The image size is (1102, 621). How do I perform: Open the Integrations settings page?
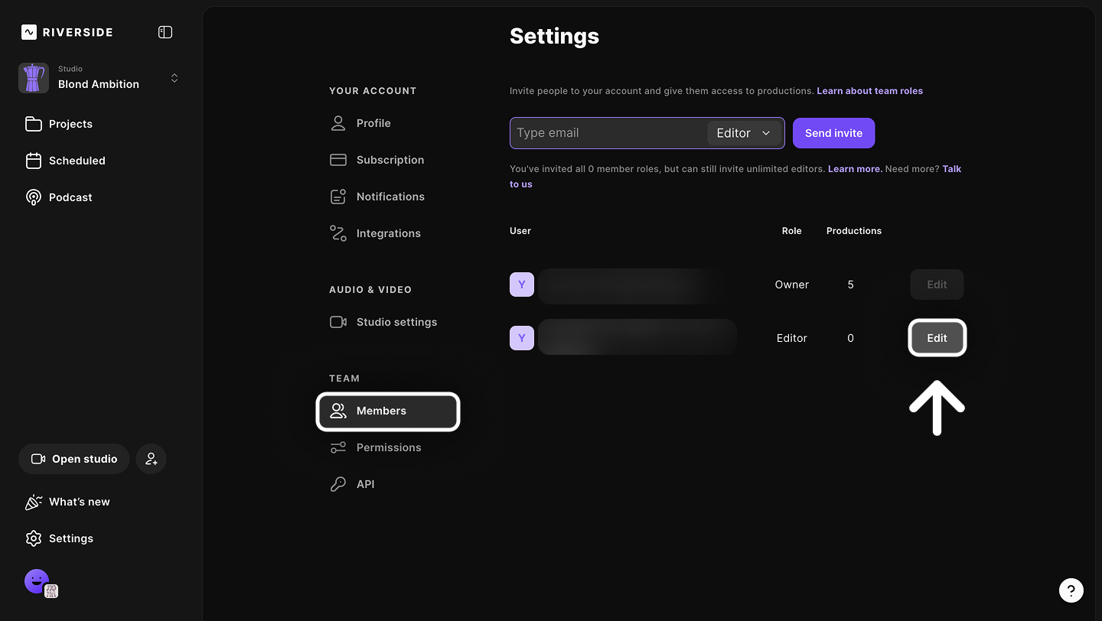(388, 233)
